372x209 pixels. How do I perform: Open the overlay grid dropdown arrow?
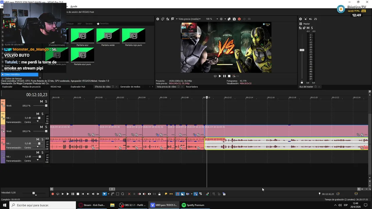coord(225,19)
